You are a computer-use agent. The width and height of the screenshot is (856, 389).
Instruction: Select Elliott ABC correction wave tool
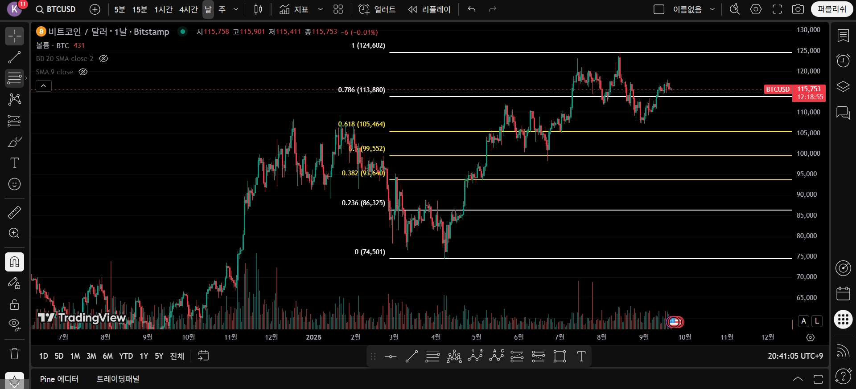click(x=496, y=357)
